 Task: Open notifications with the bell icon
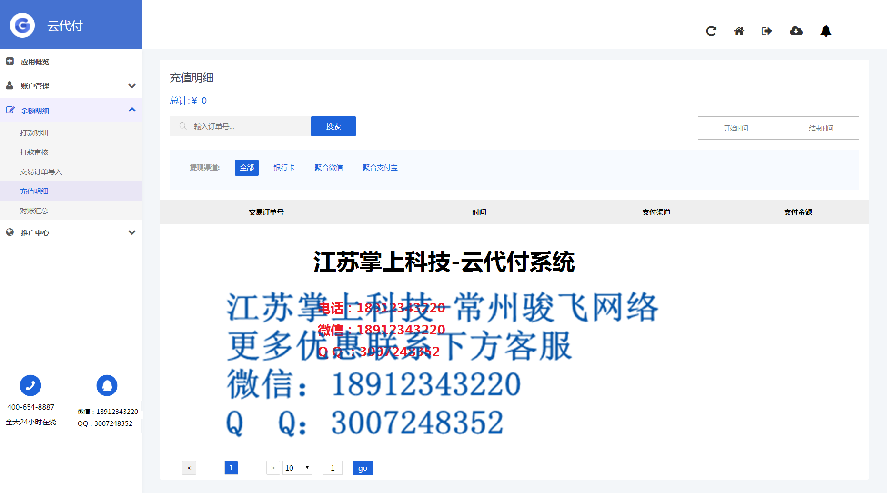click(826, 31)
